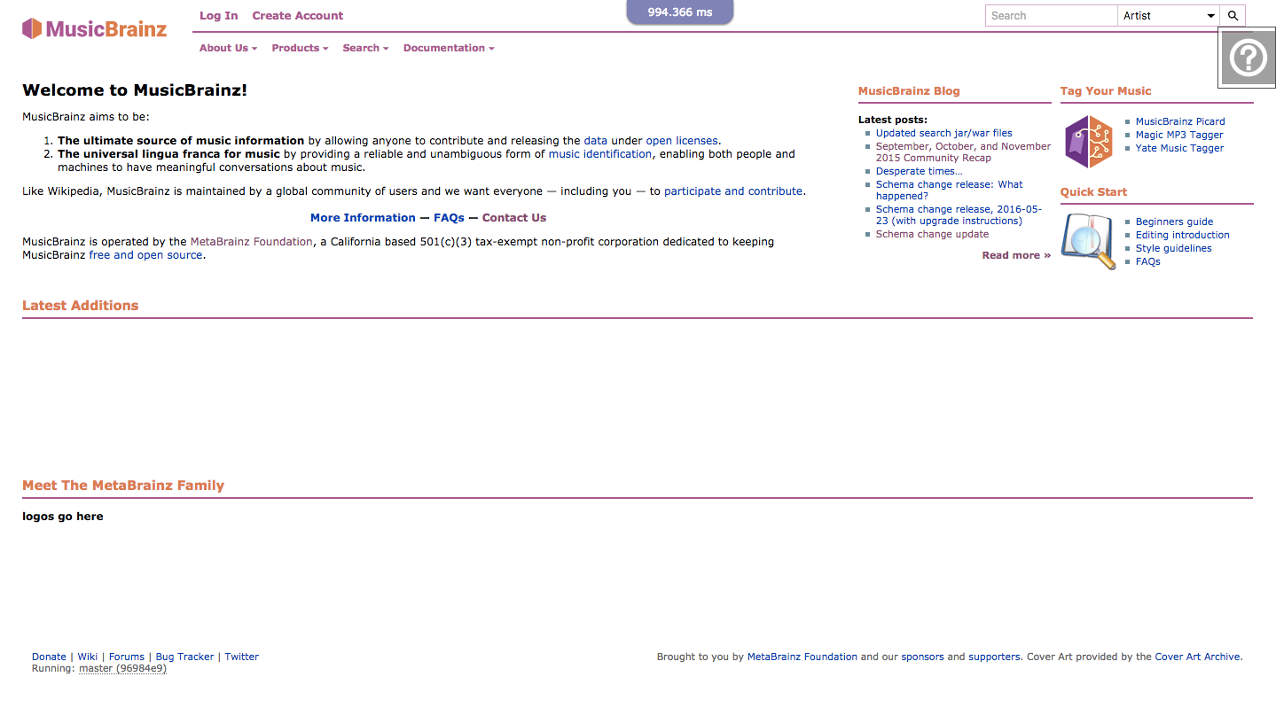
Task: Open the Bug Tracker footer link
Action: coord(184,657)
